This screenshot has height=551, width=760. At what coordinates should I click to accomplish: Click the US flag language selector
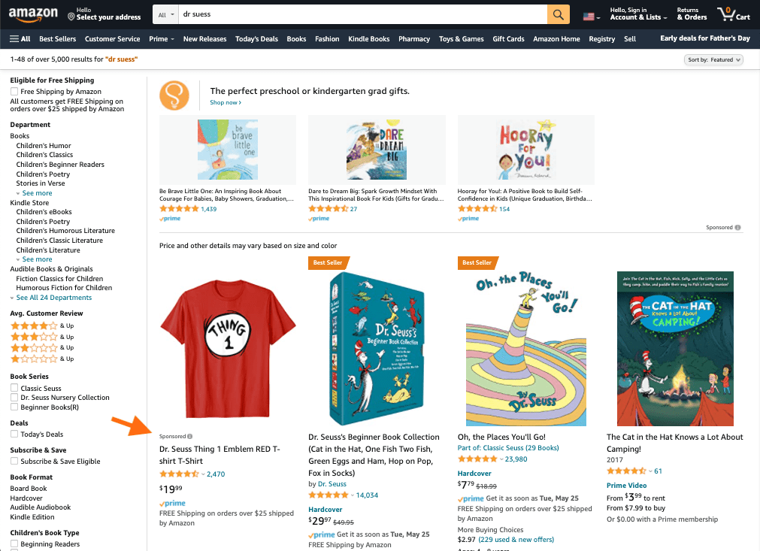pos(592,16)
